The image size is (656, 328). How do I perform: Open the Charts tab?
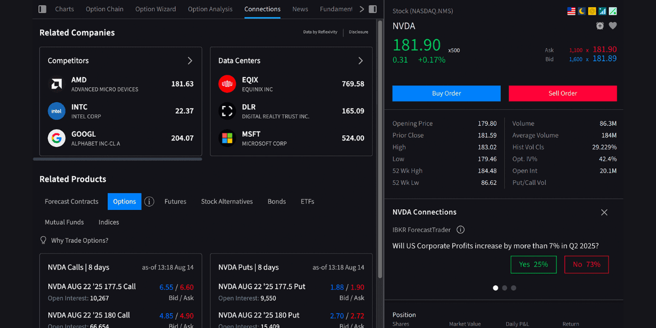pyautogui.click(x=65, y=9)
